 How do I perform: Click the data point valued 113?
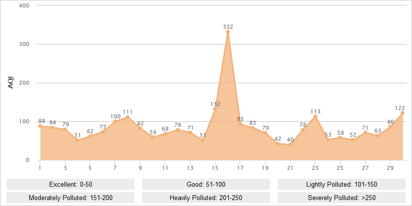(315, 116)
